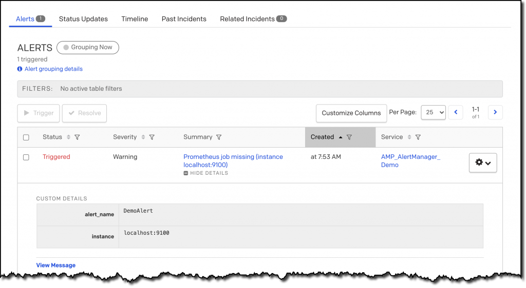The height and width of the screenshot is (288, 526).
Task: Click the Service column header label
Action: click(x=392, y=137)
